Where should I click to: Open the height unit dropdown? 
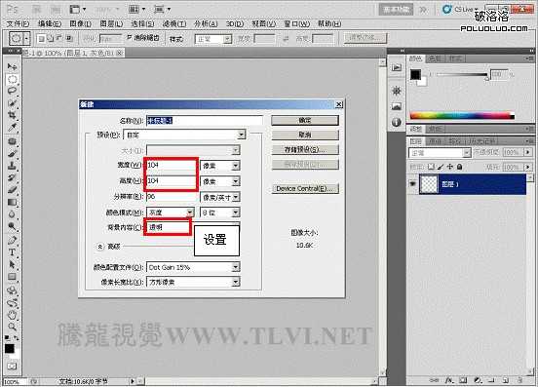[236, 181]
